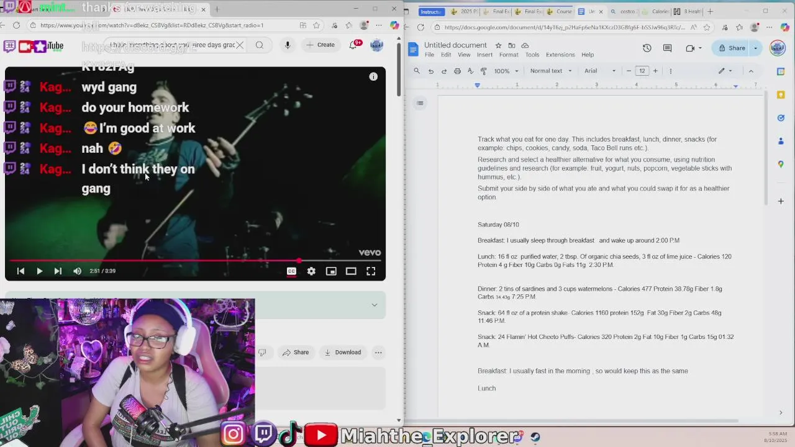Go to previous video in player
The height and width of the screenshot is (447, 795).
20,271
